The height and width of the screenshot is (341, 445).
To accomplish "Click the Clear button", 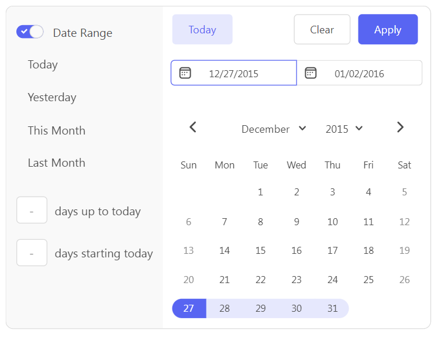I will [322, 29].
